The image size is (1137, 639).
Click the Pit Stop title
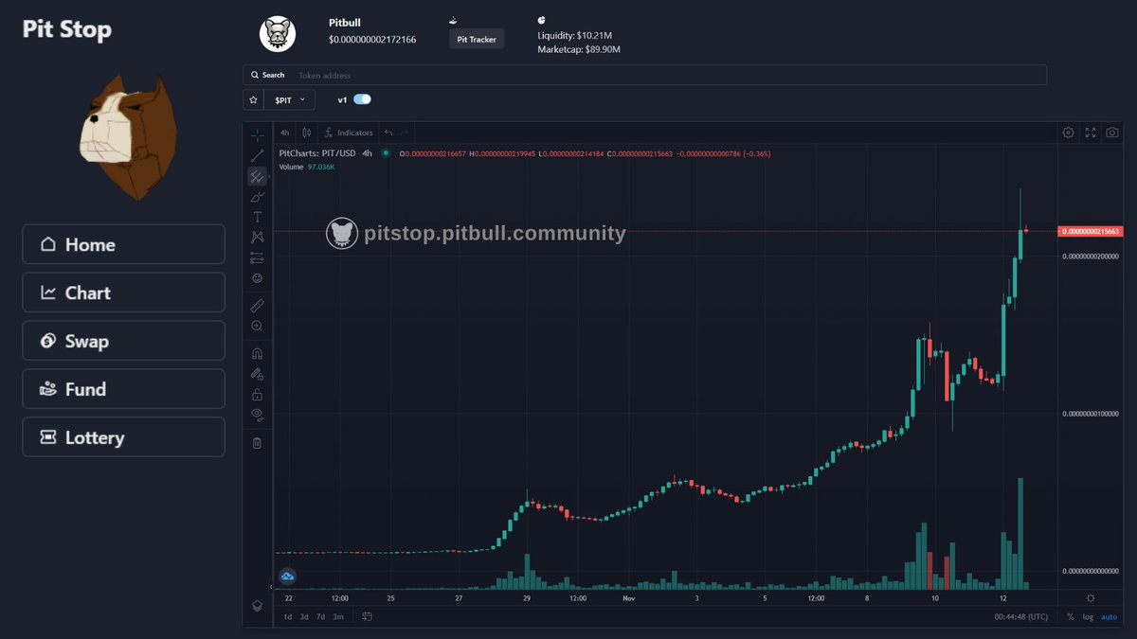tap(67, 29)
